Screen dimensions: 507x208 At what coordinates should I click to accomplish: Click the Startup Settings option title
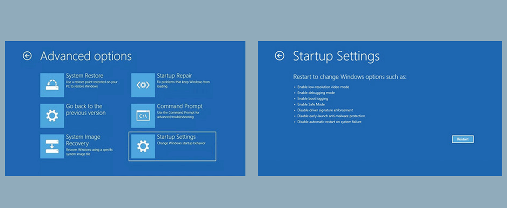(x=176, y=137)
